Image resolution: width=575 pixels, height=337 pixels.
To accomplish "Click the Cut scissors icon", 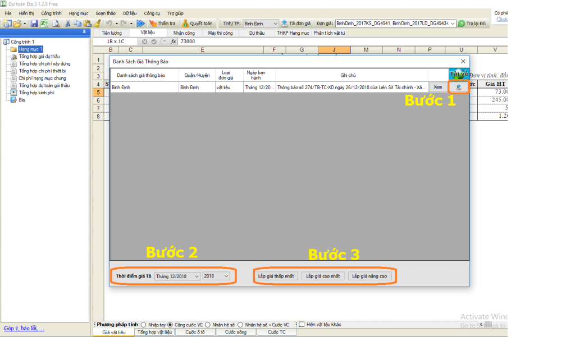I will point(68,24).
